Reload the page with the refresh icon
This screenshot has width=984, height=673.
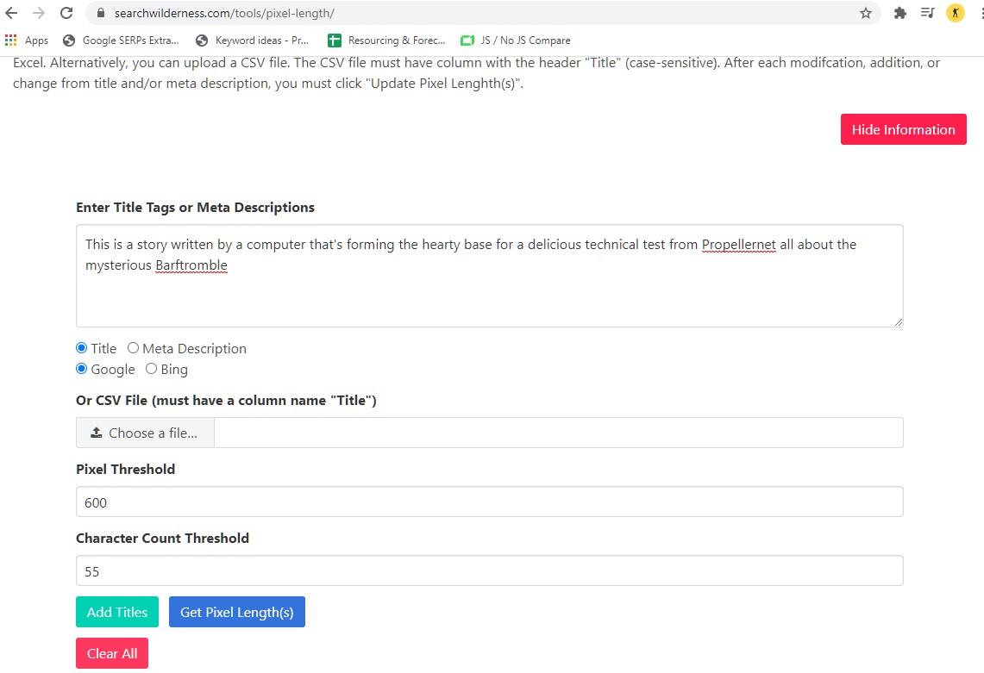click(66, 13)
